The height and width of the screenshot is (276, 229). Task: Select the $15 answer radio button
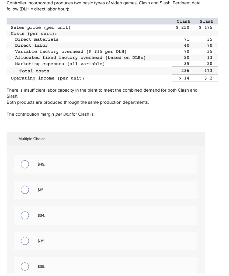25,190
